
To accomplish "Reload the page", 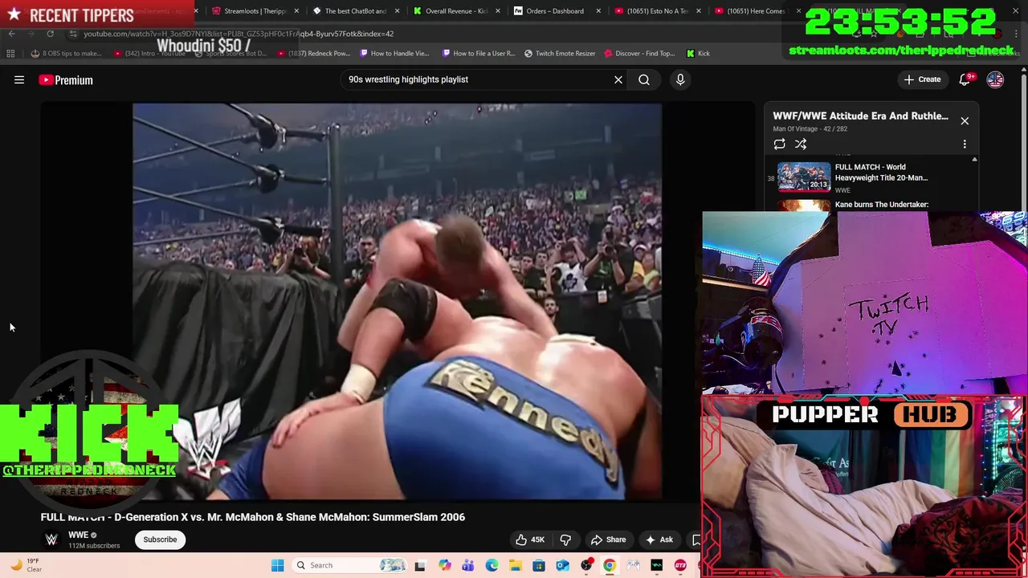I will [50, 34].
